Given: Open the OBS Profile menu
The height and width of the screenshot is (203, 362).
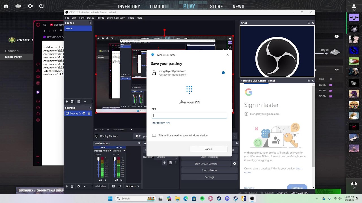Looking at the screenshot, I should point(100,18).
